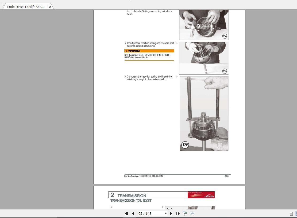This screenshot has width=297, height=218.
Task: Go to the first page
Action: [126, 214]
